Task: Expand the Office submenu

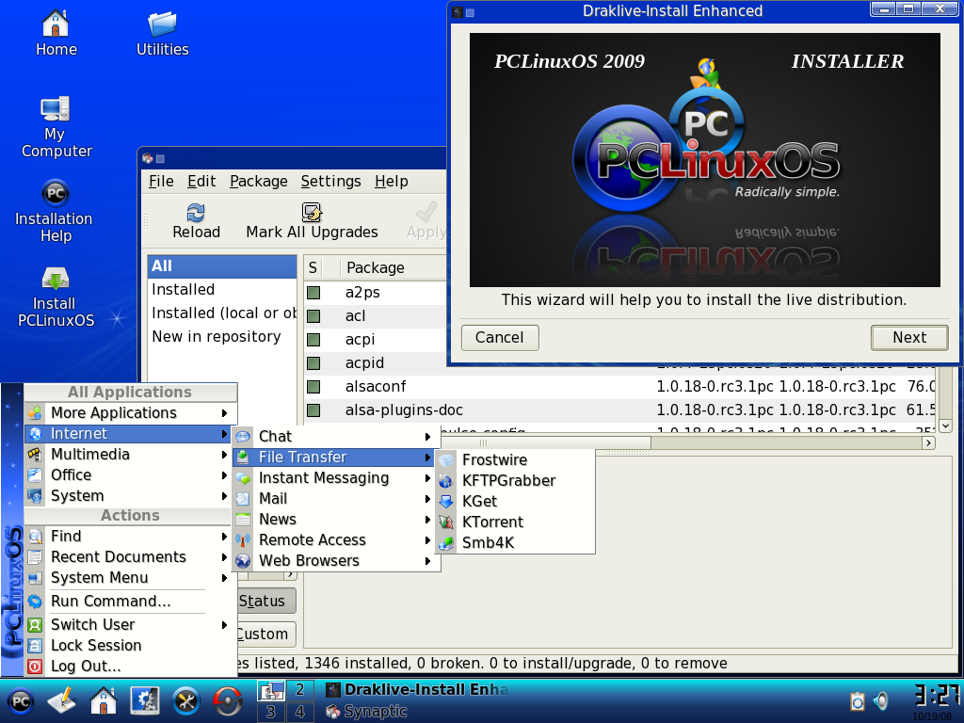Action: tap(129, 475)
